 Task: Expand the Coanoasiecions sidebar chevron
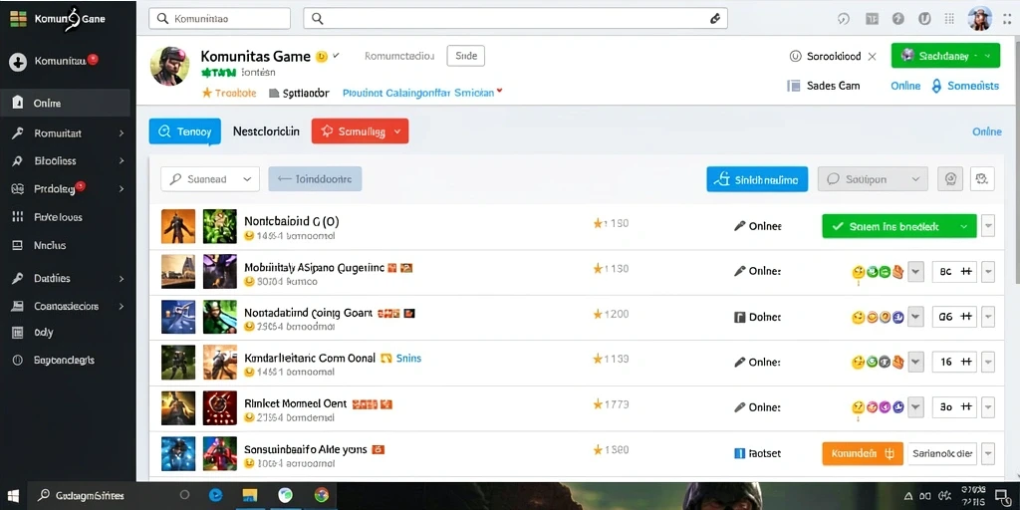click(x=121, y=306)
